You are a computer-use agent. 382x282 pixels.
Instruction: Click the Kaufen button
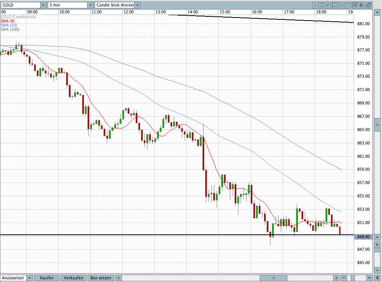click(47, 278)
